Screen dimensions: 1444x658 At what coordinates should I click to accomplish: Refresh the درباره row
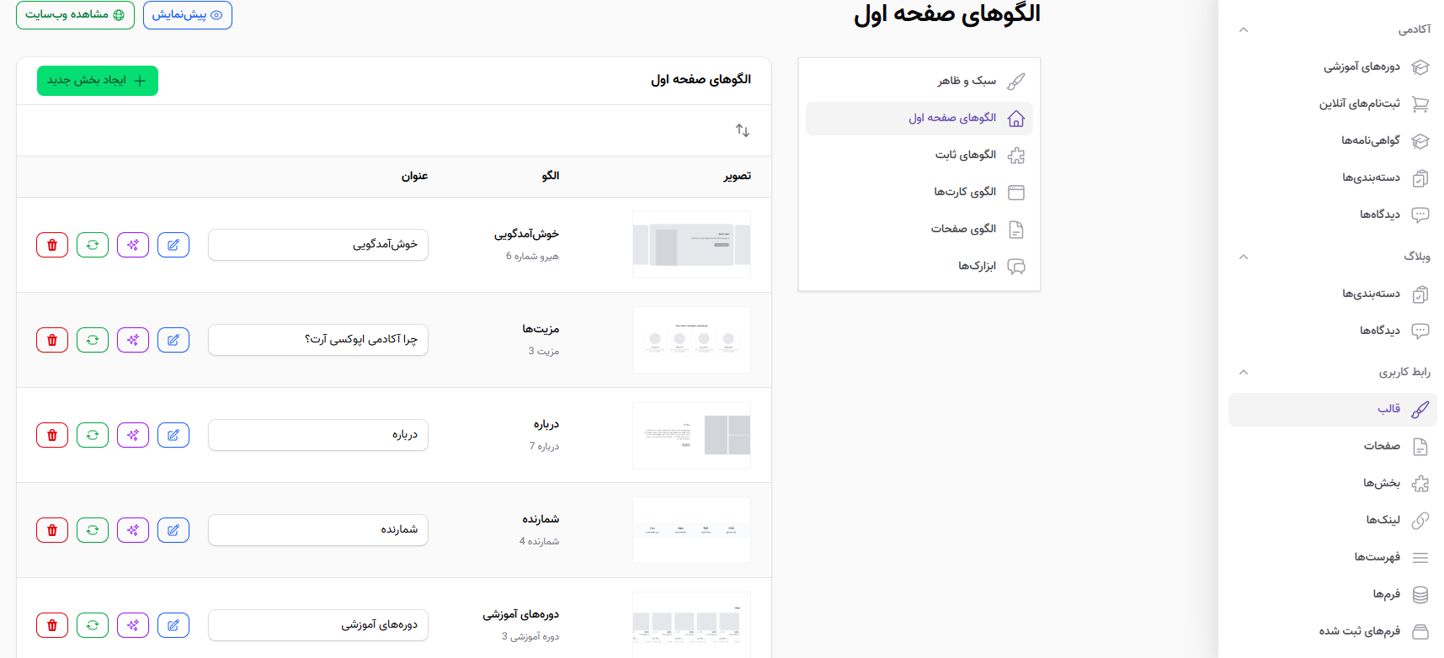[93, 435]
